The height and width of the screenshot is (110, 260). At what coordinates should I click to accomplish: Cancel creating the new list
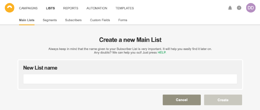pos(182,100)
